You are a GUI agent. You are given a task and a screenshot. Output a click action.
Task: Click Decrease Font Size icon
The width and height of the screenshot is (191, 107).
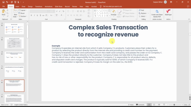click(x=60, y=11)
